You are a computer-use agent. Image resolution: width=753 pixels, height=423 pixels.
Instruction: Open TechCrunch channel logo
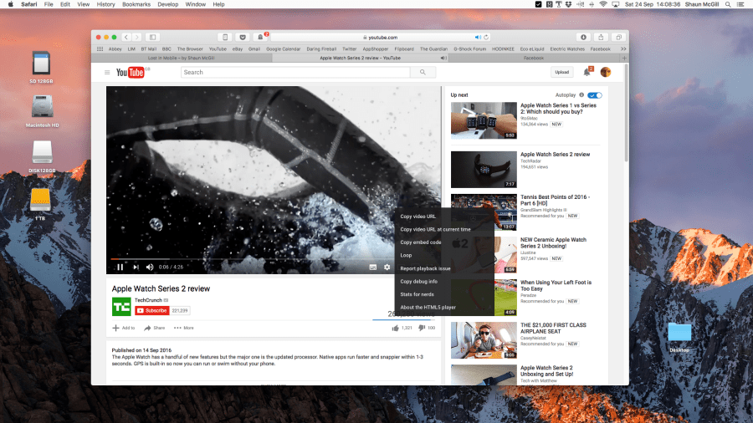click(121, 307)
